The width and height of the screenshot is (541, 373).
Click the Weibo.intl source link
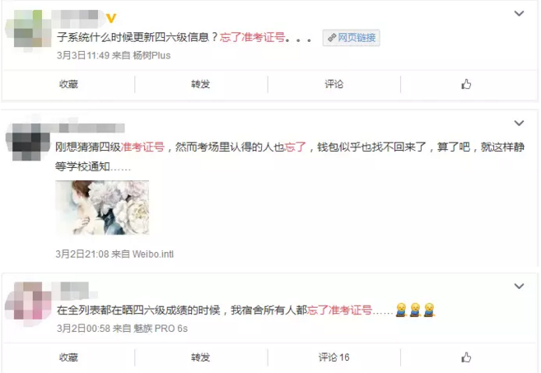tap(153, 254)
